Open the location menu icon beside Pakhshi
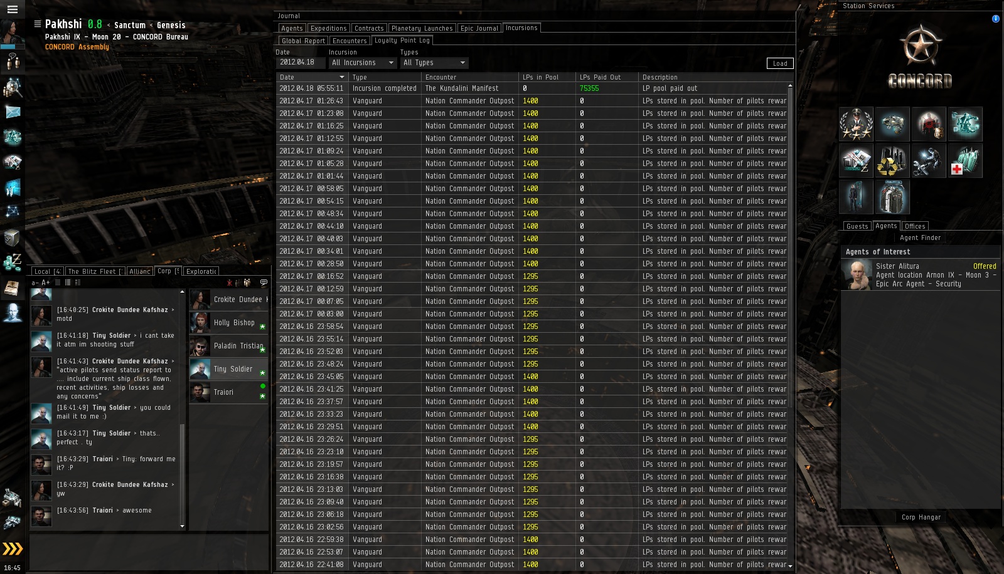The image size is (1004, 574). tap(37, 24)
